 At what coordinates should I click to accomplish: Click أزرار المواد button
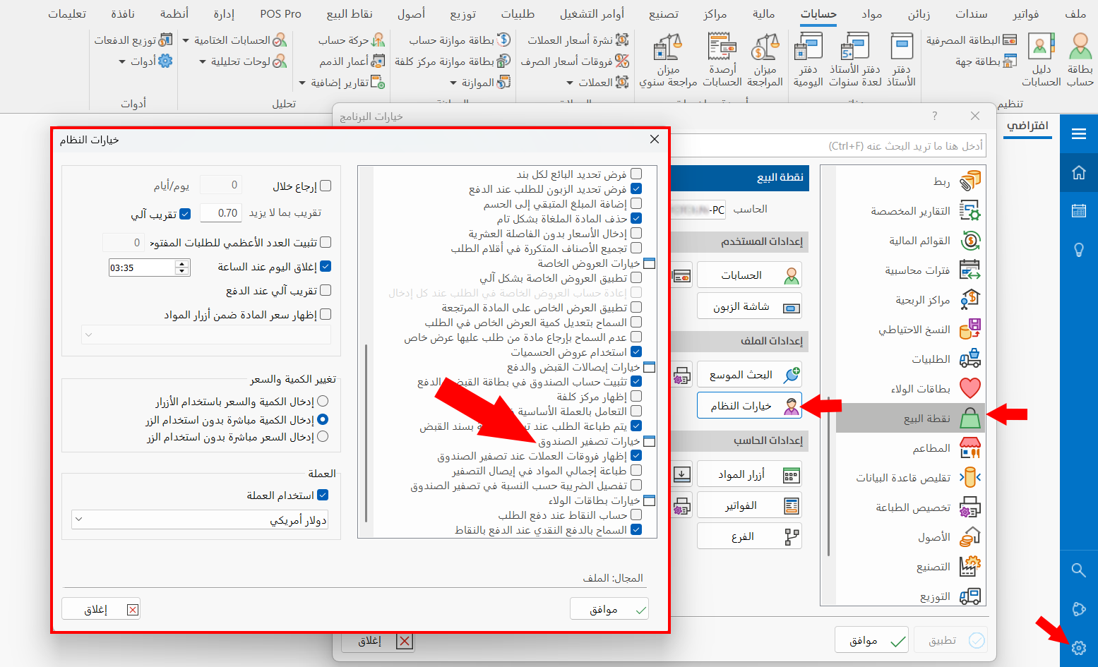click(x=749, y=474)
